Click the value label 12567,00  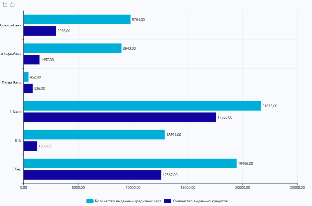pyautogui.click(x=170, y=175)
